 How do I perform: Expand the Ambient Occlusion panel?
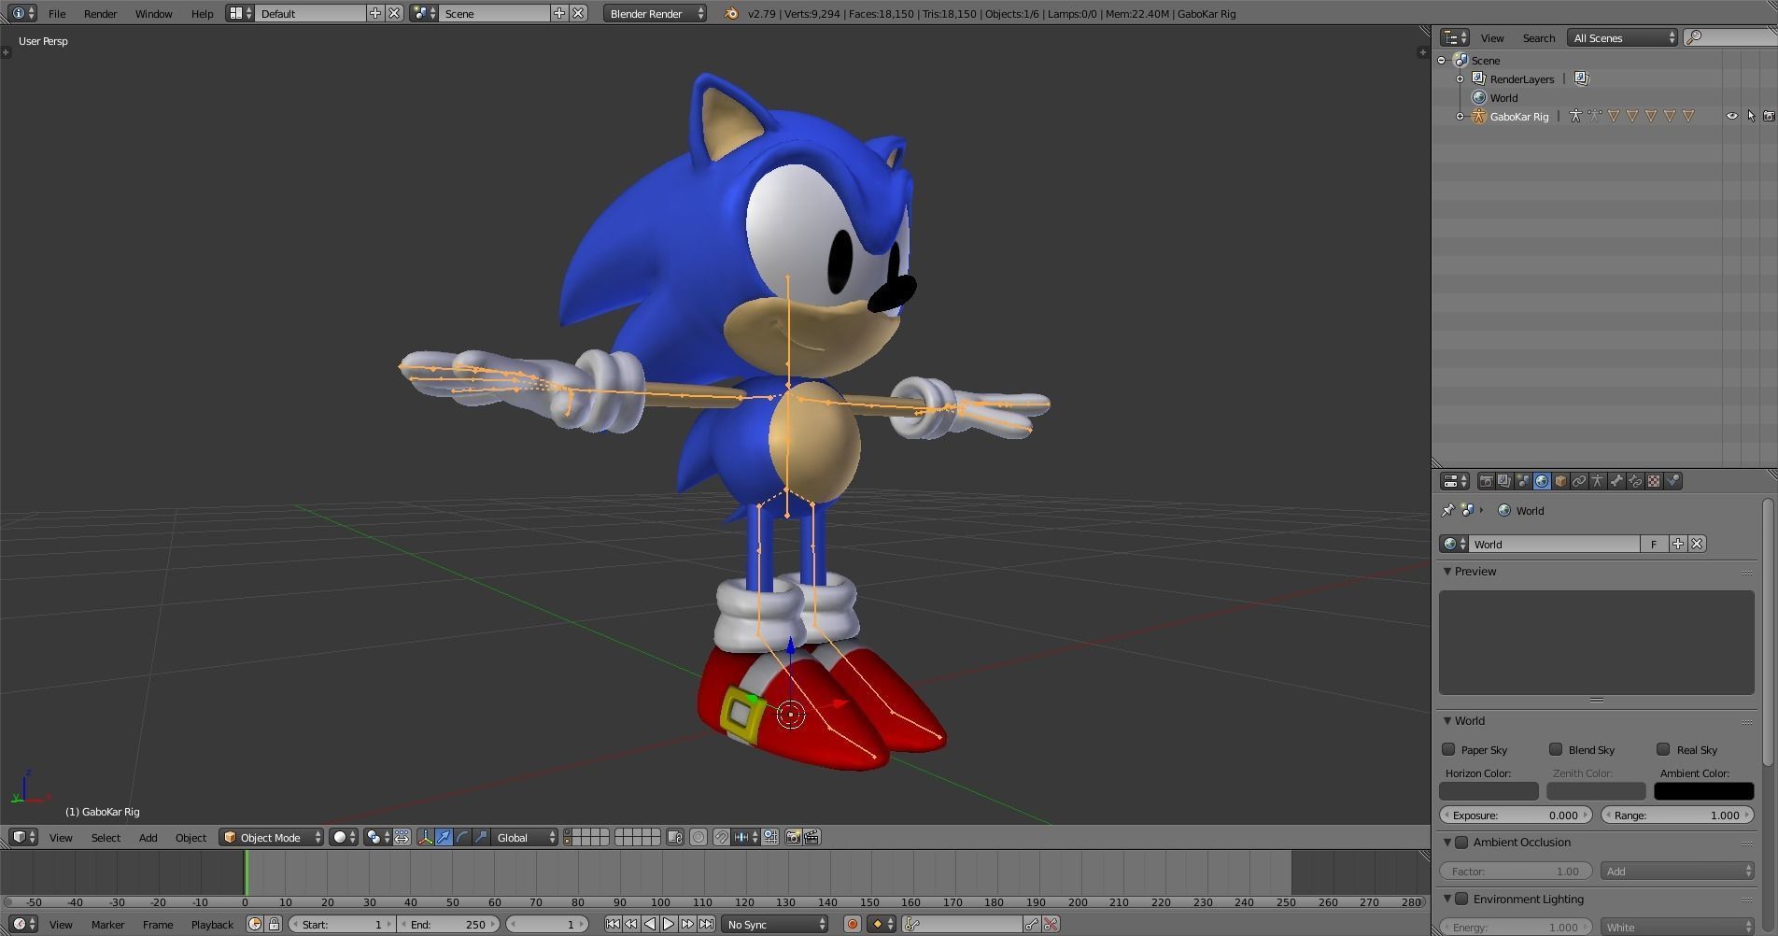[x=1447, y=842]
